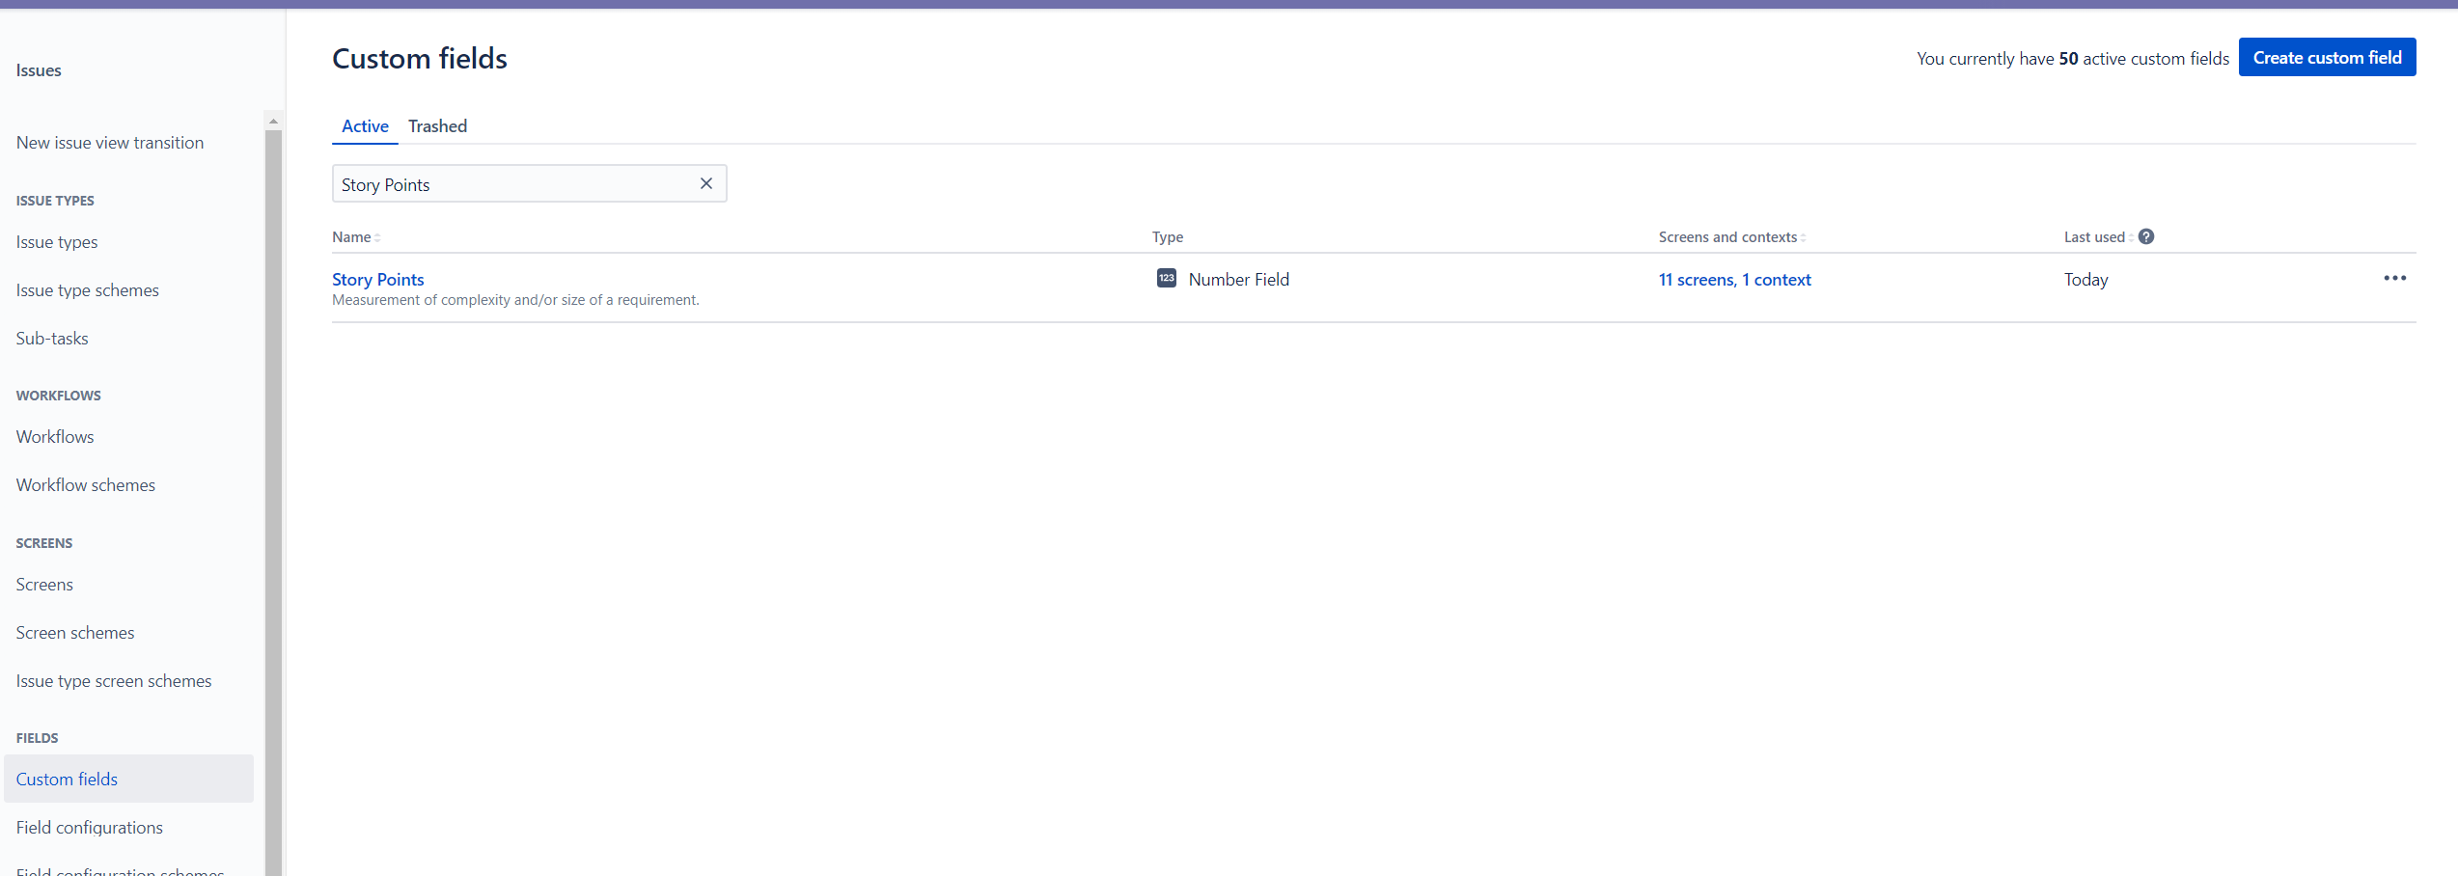Toggle sorting on the Name column
The height and width of the screenshot is (876, 2458).
[355, 236]
